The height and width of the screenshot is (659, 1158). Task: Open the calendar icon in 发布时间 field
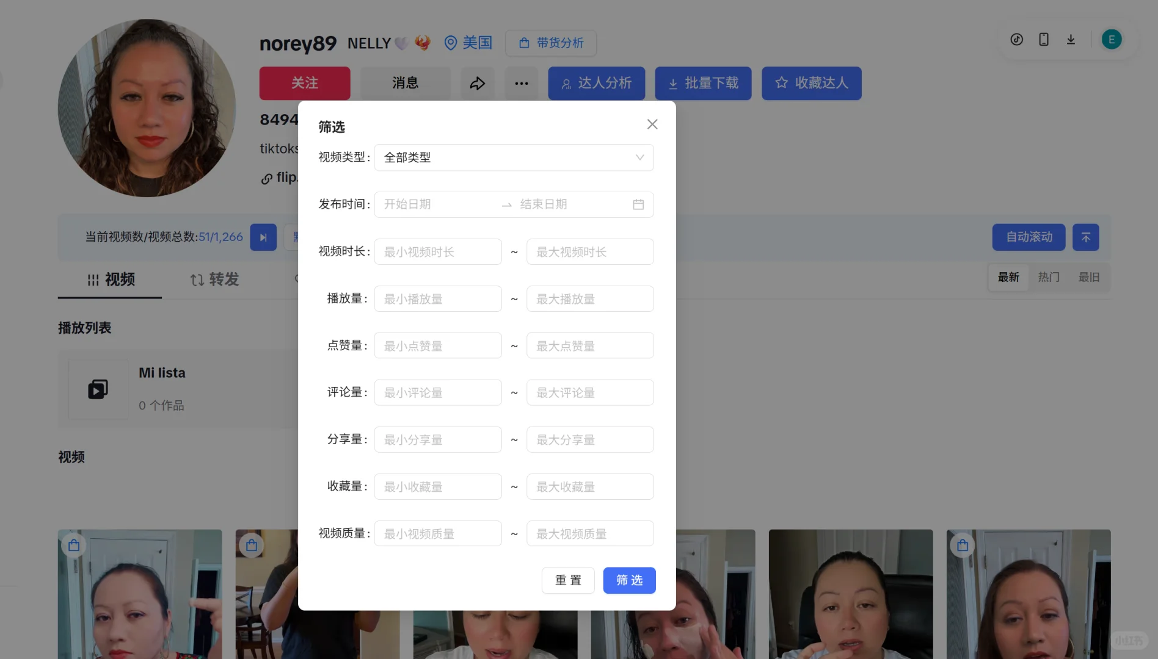(639, 204)
